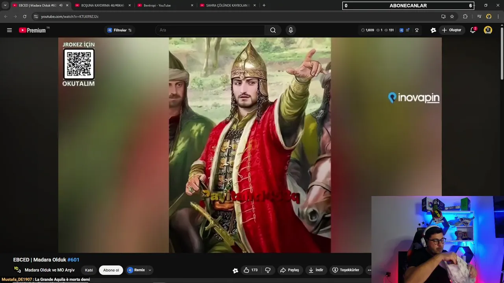Expand the dropdown arrow next to Remix

click(150, 270)
